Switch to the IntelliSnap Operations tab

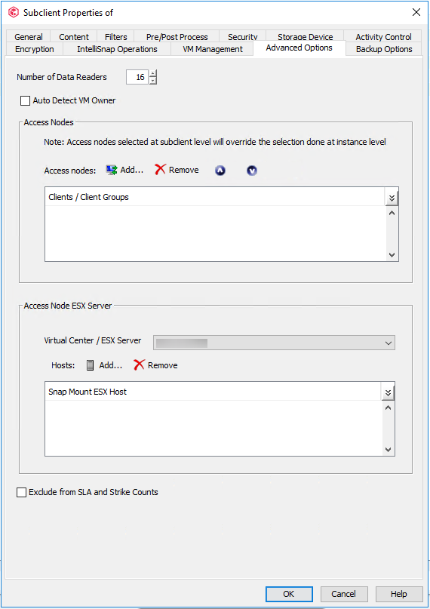click(x=117, y=49)
